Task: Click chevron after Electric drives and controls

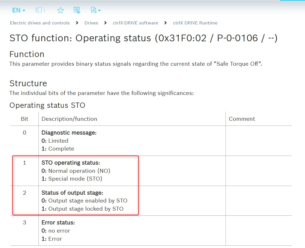Action: (x=77, y=23)
